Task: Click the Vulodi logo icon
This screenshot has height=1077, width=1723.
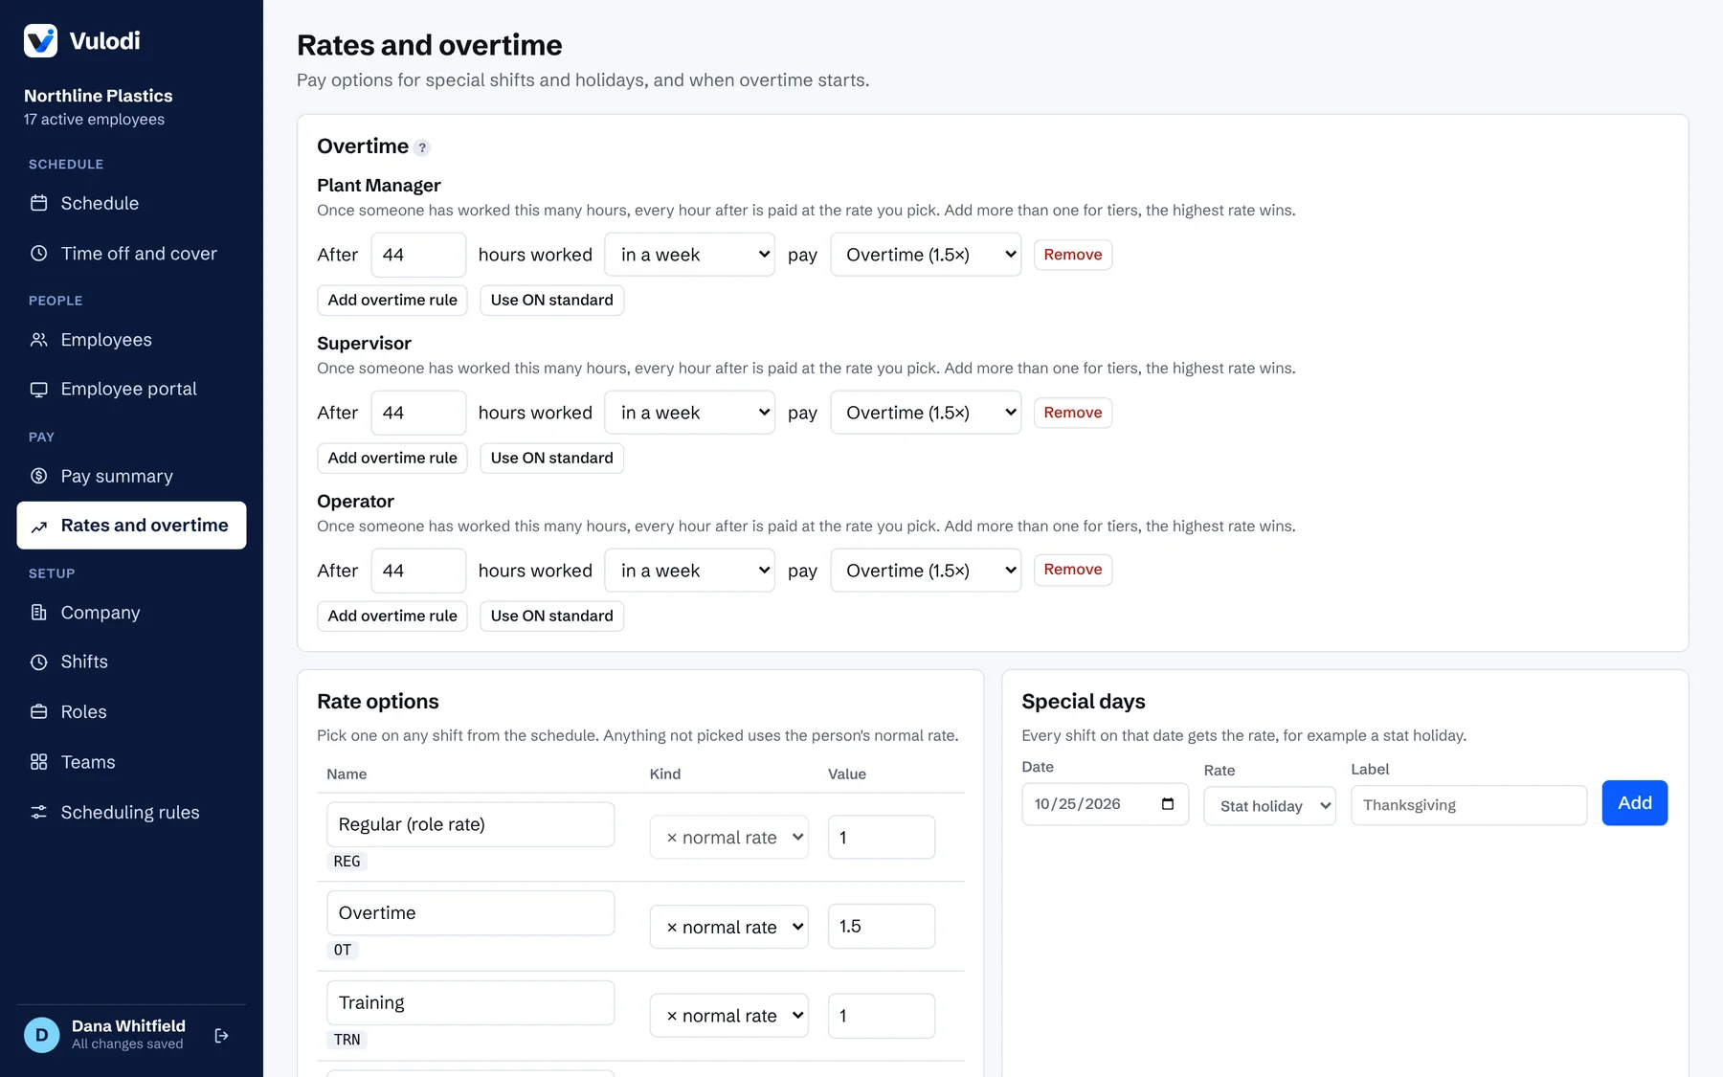Action: click(x=40, y=40)
